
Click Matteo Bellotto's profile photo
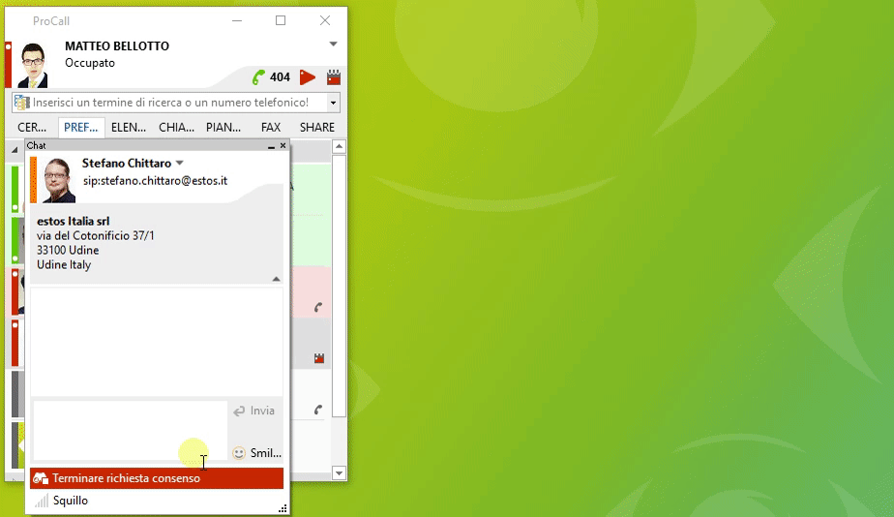(x=33, y=65)
